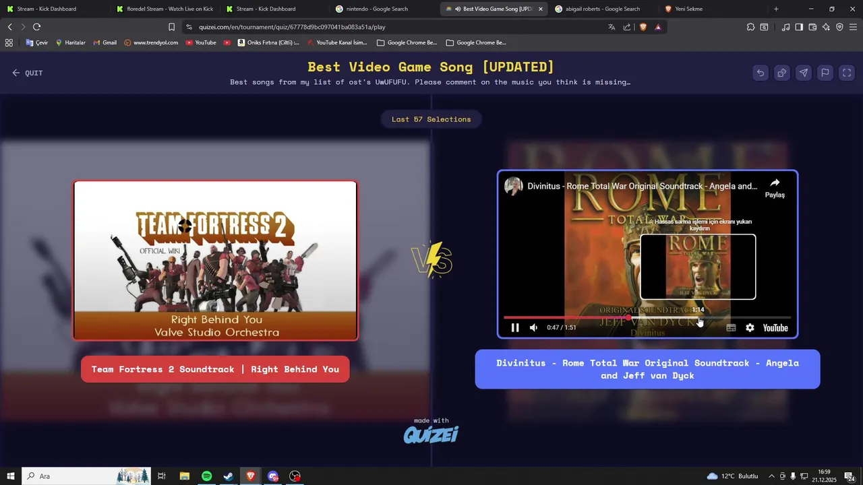The width and height of the screenshot is (863, 485).
Task: Toggle YouTube subtitles icon
Action: pos(731,327)
